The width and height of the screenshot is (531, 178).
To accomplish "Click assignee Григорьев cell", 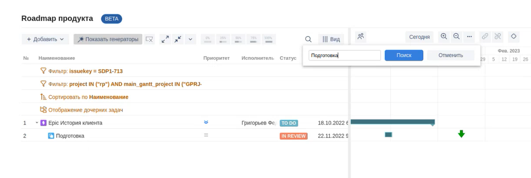I will 260,123.
